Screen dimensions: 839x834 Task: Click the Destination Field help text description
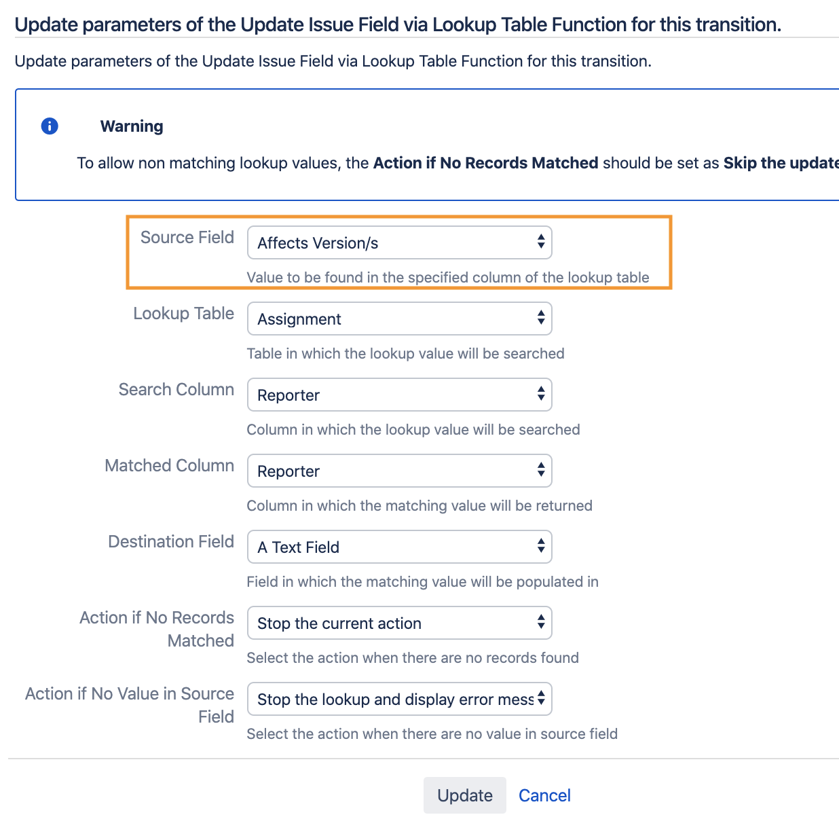pos(422,581)
